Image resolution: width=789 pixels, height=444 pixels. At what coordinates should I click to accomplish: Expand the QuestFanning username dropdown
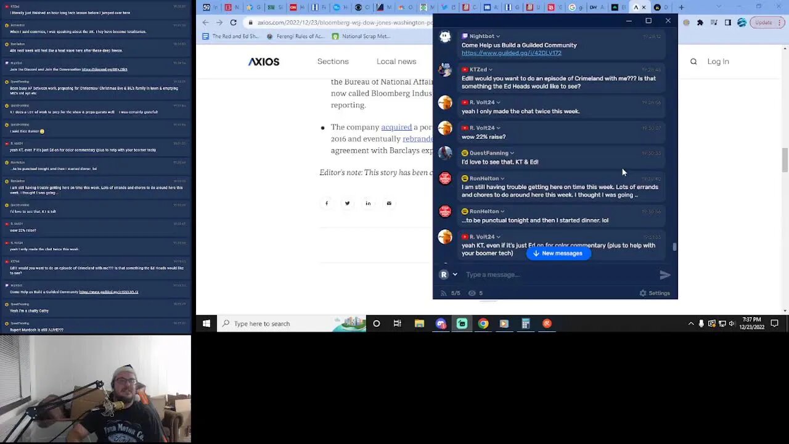click(512, 153)
